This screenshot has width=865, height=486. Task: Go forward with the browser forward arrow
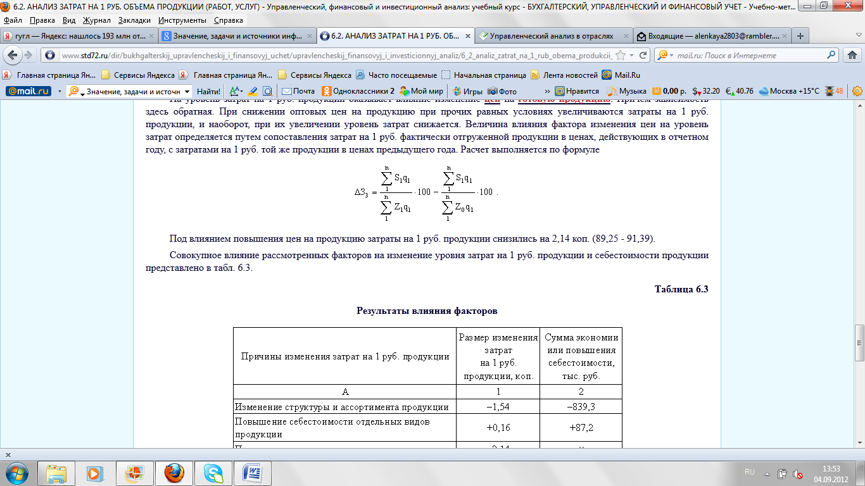[x=29, y=55]
